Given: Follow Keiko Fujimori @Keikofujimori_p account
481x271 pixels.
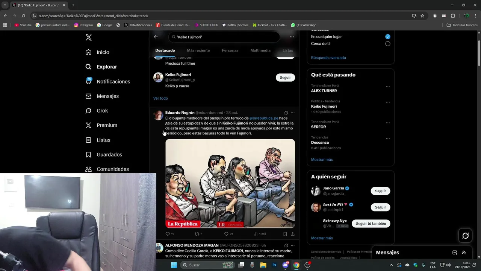Looking at the screenshot, I should [x=285, y=78].
